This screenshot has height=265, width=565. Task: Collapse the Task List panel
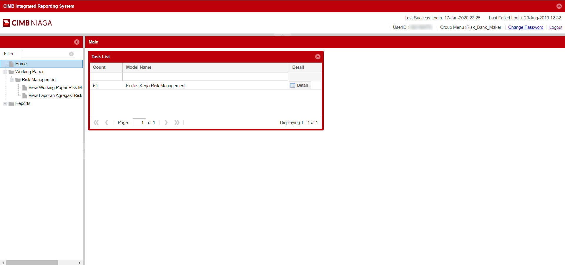pos(318,57)
